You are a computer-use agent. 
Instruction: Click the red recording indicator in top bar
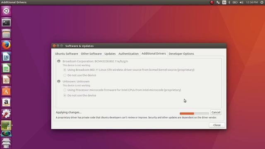point(212,2)
